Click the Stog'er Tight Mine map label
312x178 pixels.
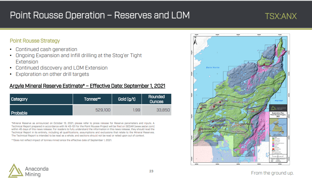[247, 124]
